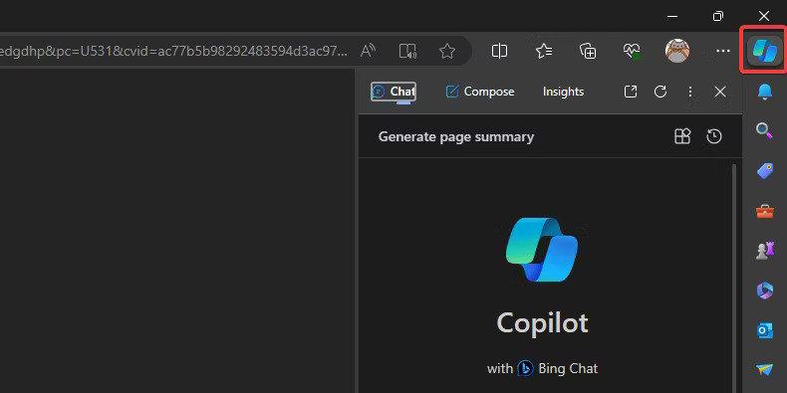Open Settings and more ellipsis menu
Screen dimensions: 787x393
point(723,51)
